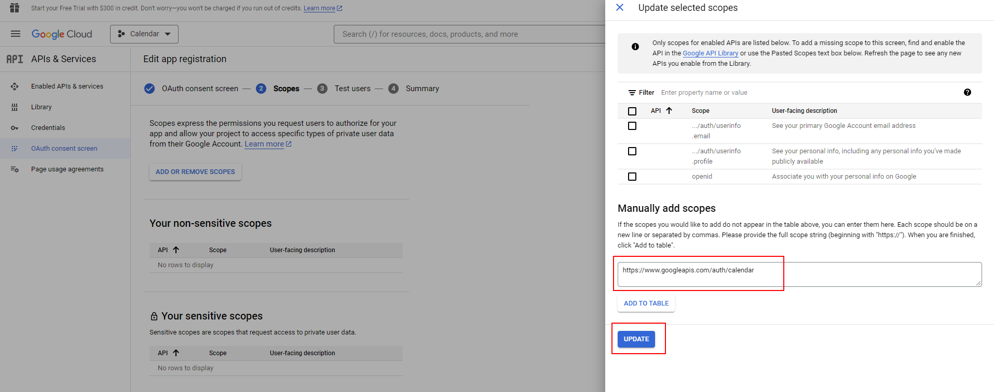Click the openid scope text
Viewport: 994px width, 392px height.
pos(702,177)
